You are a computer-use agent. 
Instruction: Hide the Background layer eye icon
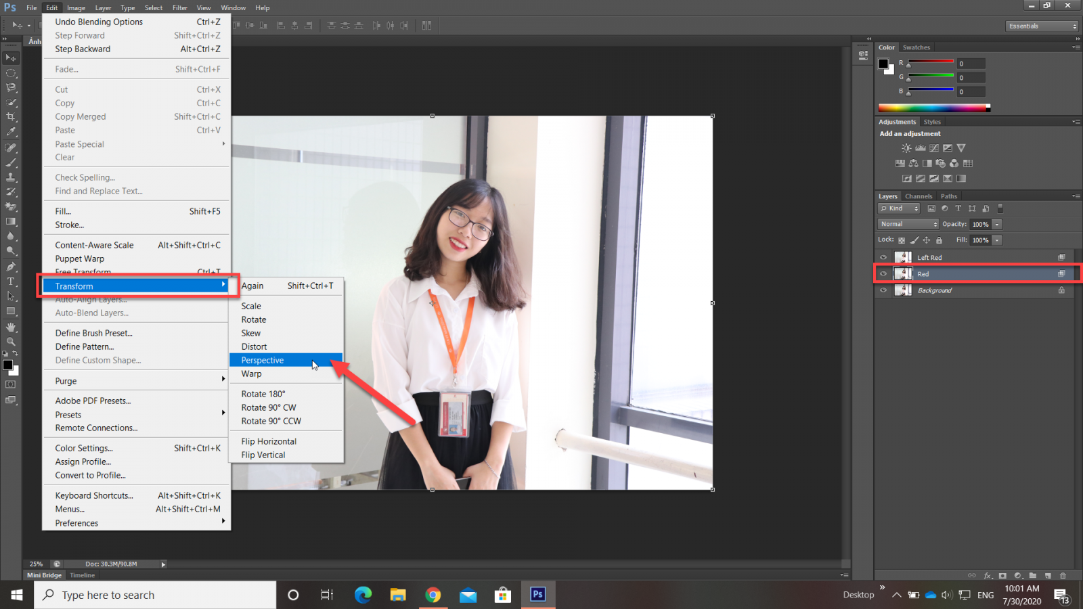coord(883,290)
